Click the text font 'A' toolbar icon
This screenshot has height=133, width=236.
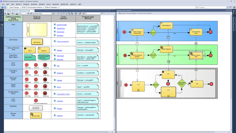[6, 14]
